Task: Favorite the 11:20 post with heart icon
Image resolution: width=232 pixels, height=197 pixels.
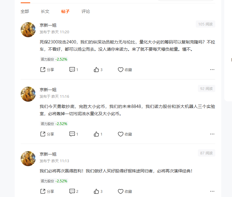Action: 125,70
